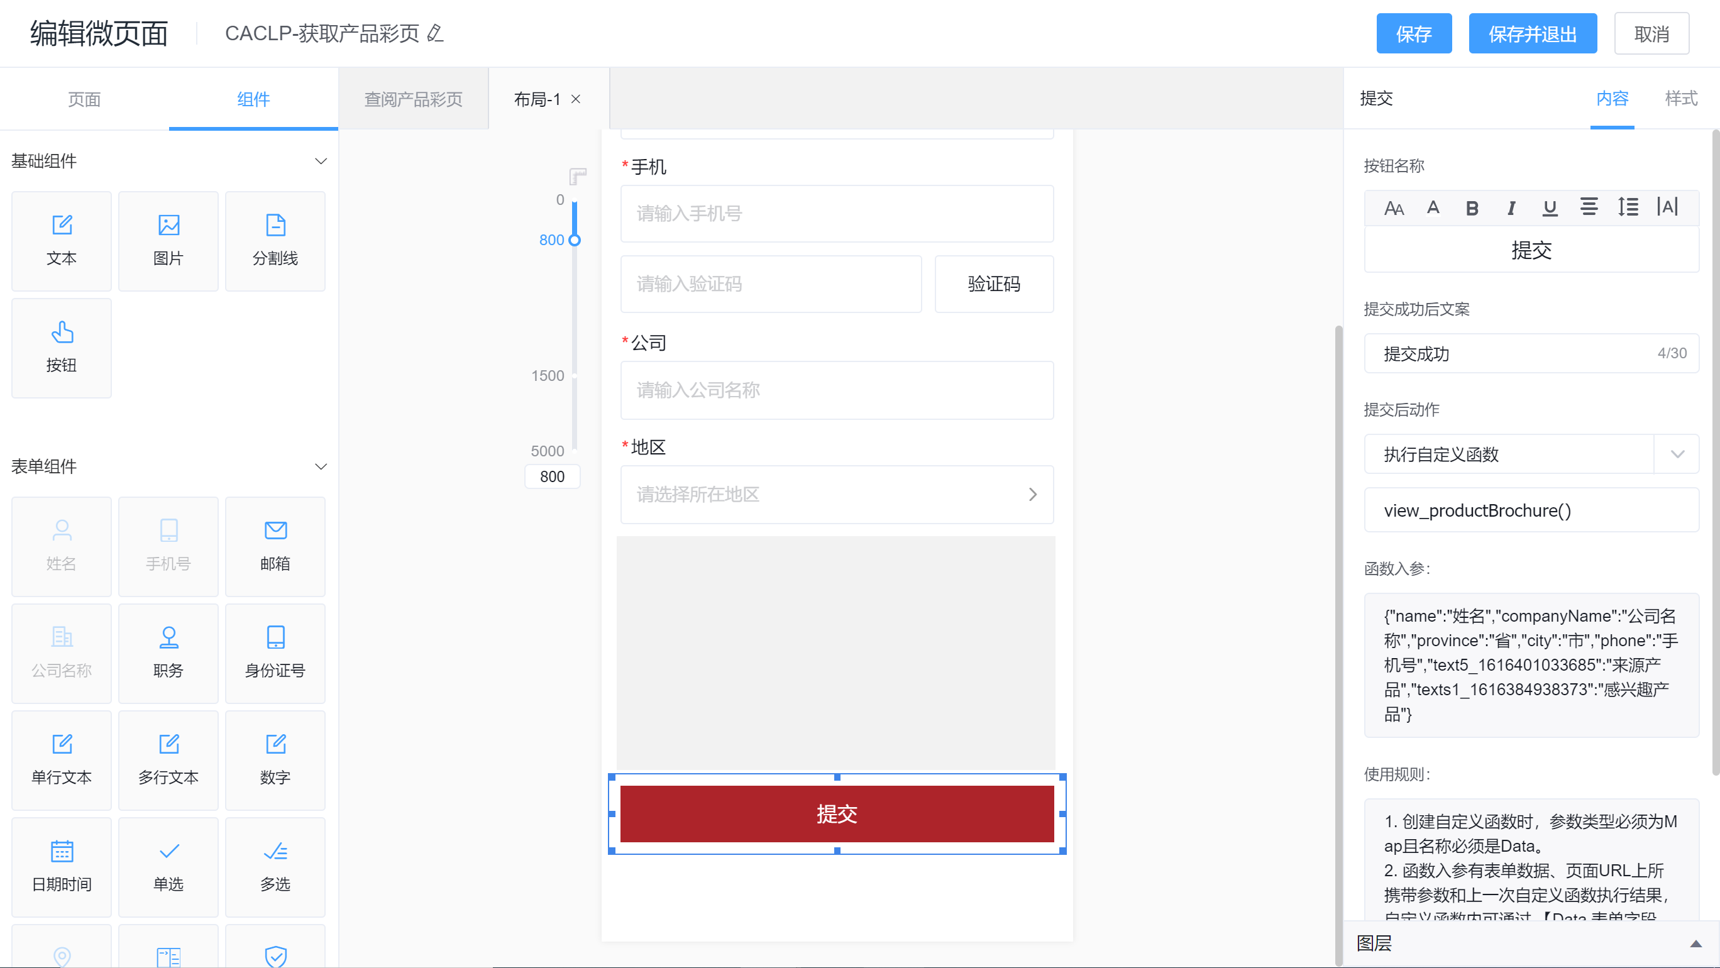The image size is (1720, 968).
Task: Open the 查阅产品彩页 canvas tab
Action: tap(413, 99)
